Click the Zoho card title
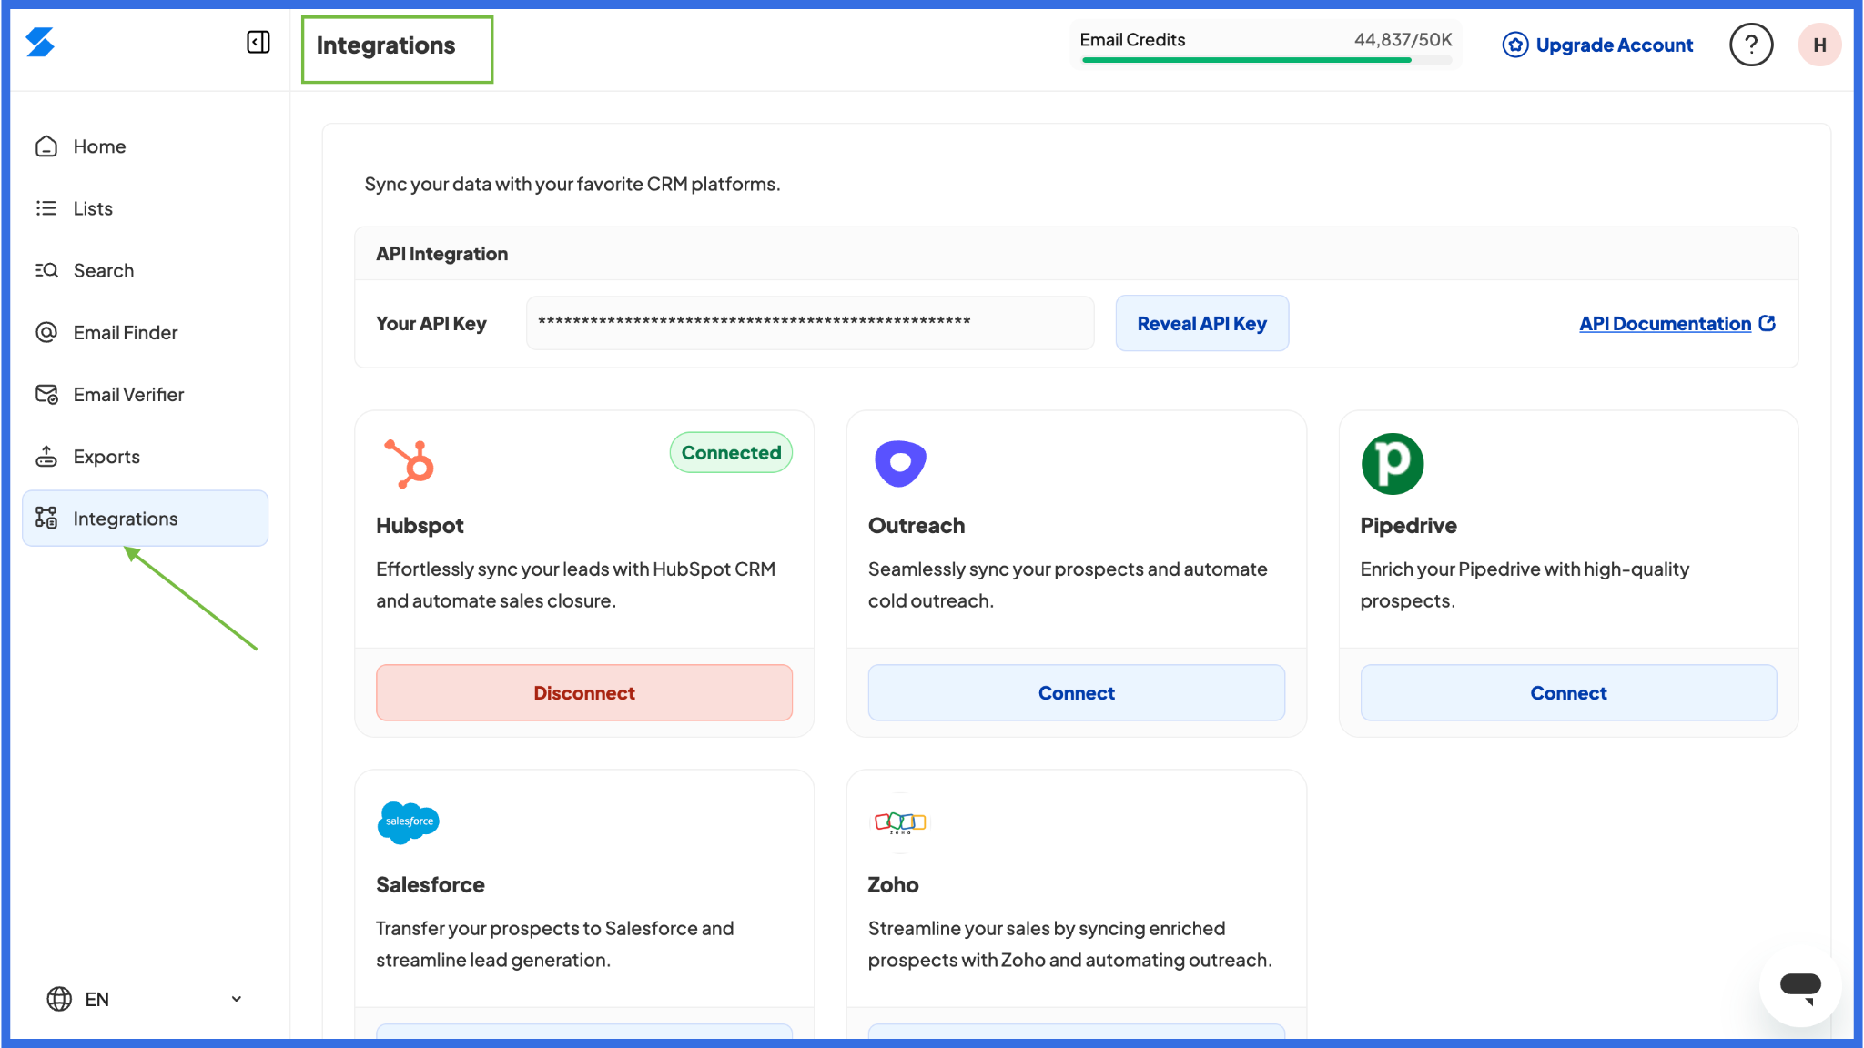 tap(893, 884)
